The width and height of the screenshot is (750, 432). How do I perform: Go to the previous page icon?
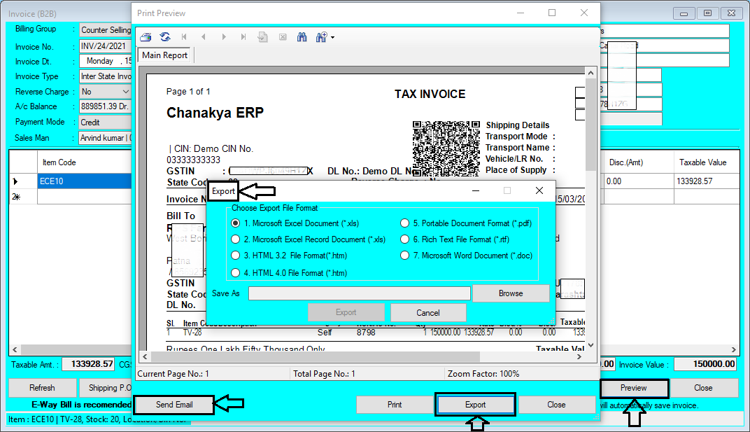point(204,36)
